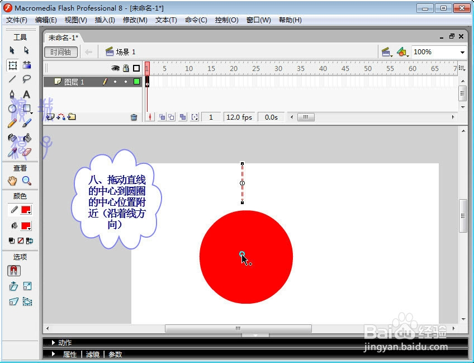Click the 时间轴 button
The image size is (474, 363).
[61, 52]
